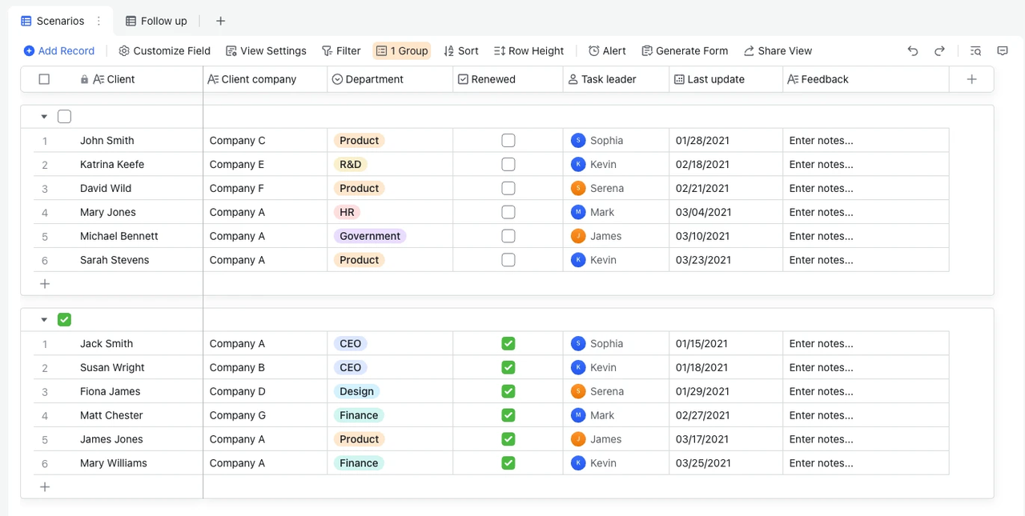This screenshot has width=1025, height=516.
Task: Click Feedback notes field for John Smith
Action: coord(866,140)
